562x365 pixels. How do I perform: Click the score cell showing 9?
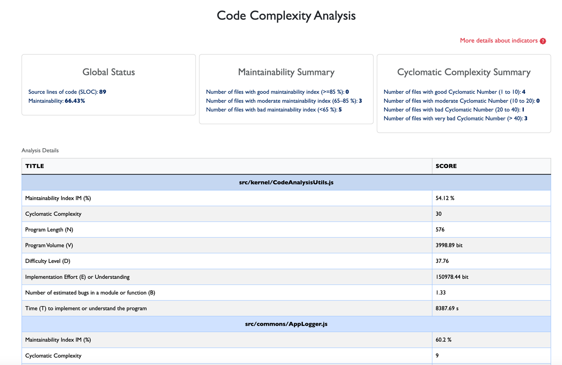pos(491,356)
